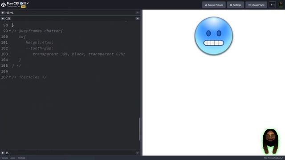Fold the code at line 107
The width and height of the screenshot is (285, 160).
coord(10,77)
